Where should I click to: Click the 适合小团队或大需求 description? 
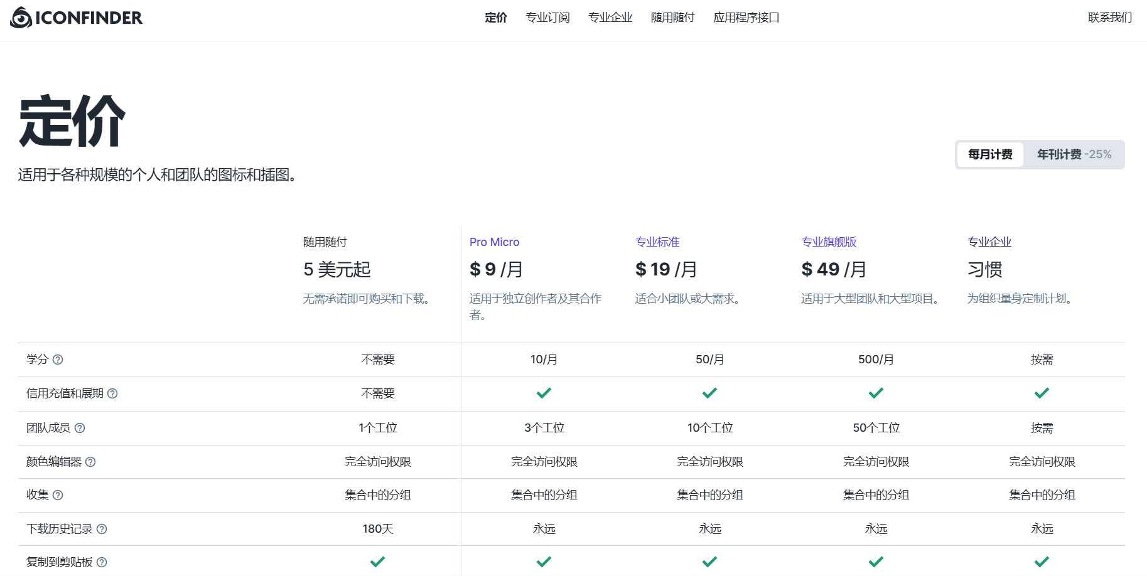[687, 299]
